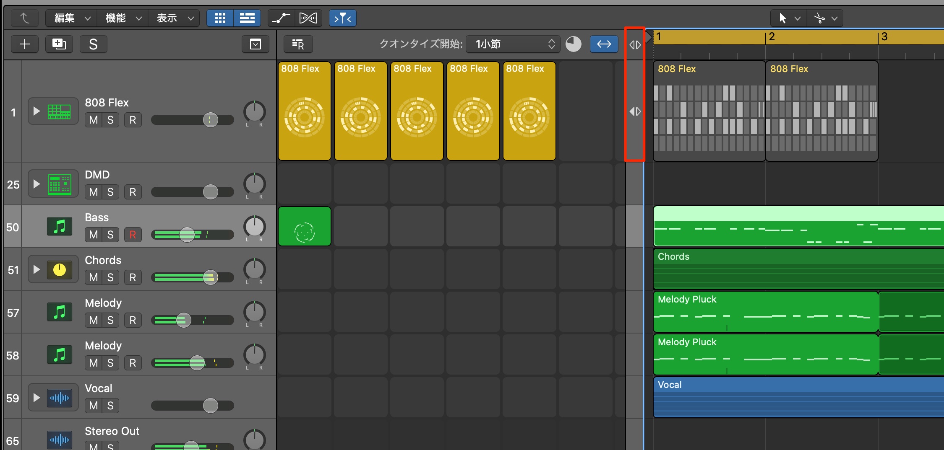The image size is (944, 450).
Task: Expand the 808 Flex track stack
Action: pyautogui.click(x=37, y=111)
